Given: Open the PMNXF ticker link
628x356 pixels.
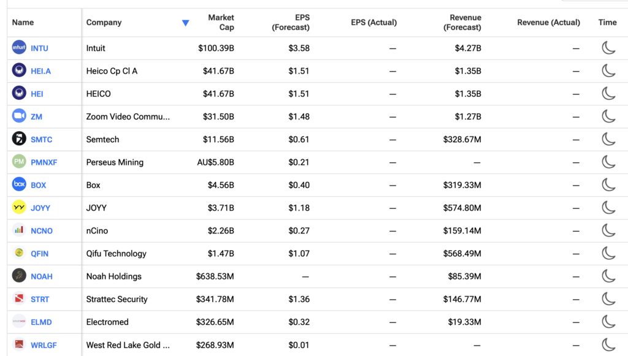Looking at the screenshot, I should (44, 162).
